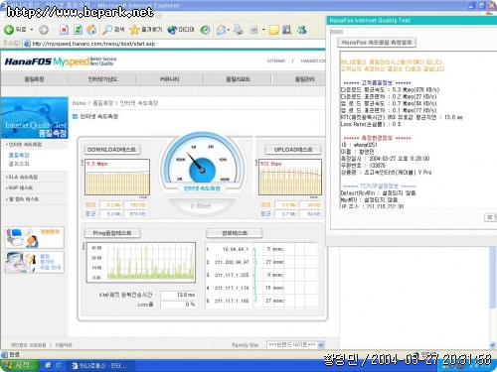Open Messenger people icon in toolbar
This screenshot has width=497, height=372.
tap(301, 30)
